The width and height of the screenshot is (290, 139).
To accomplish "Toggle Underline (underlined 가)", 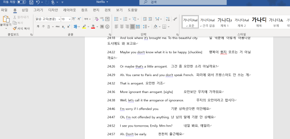I will click(49, 26).
